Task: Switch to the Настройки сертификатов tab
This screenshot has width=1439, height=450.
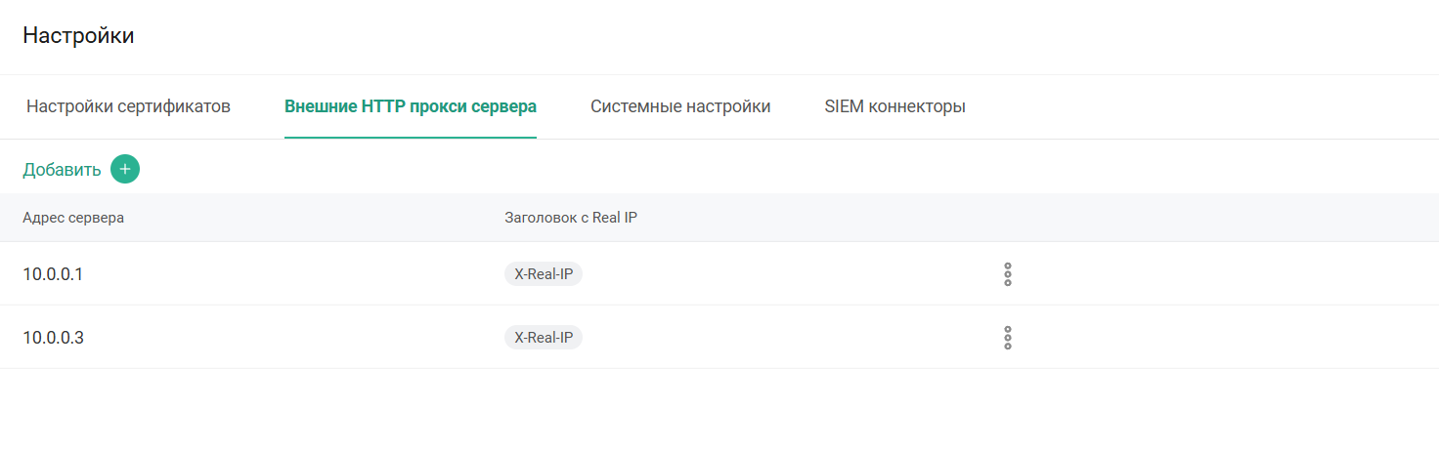Action: (128, 106)
